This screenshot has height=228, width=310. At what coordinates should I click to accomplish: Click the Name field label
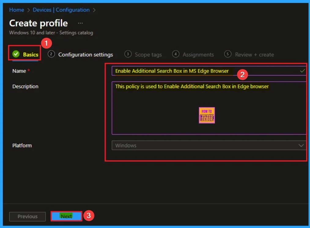19,71
